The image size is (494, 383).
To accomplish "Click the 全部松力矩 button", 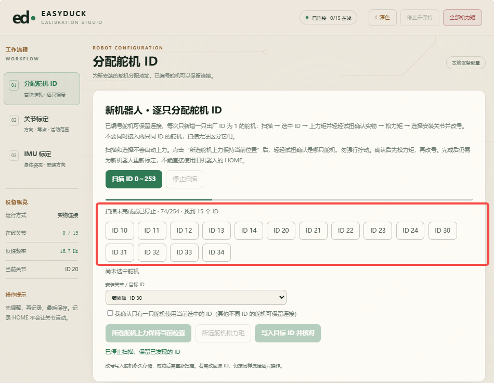I will pos(462,18).
